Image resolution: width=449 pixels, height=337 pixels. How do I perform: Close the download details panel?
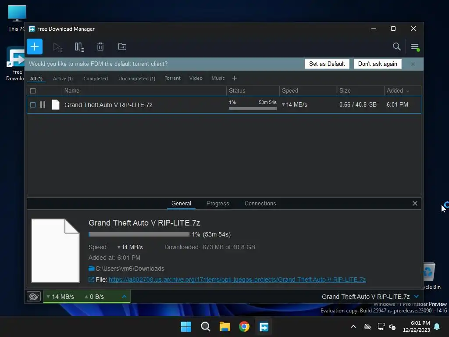coord(415,204)
